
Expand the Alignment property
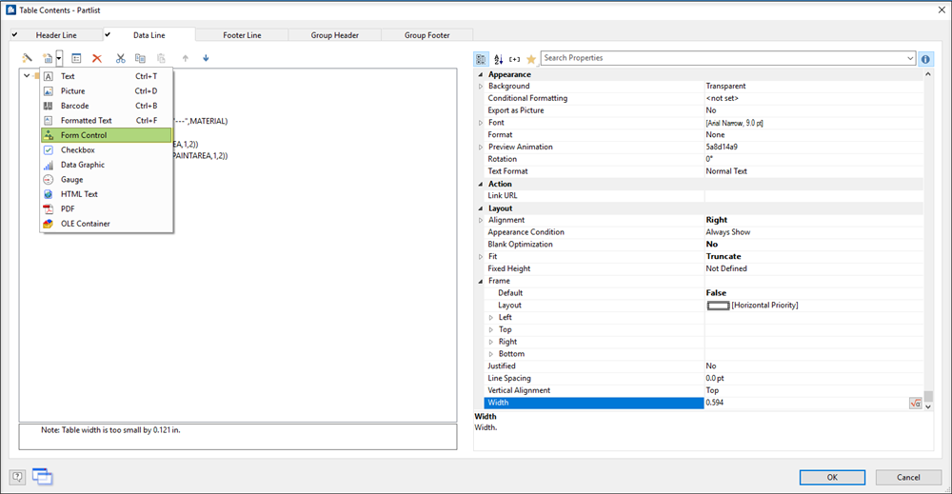pyautogui.click(x=481, y=220)
